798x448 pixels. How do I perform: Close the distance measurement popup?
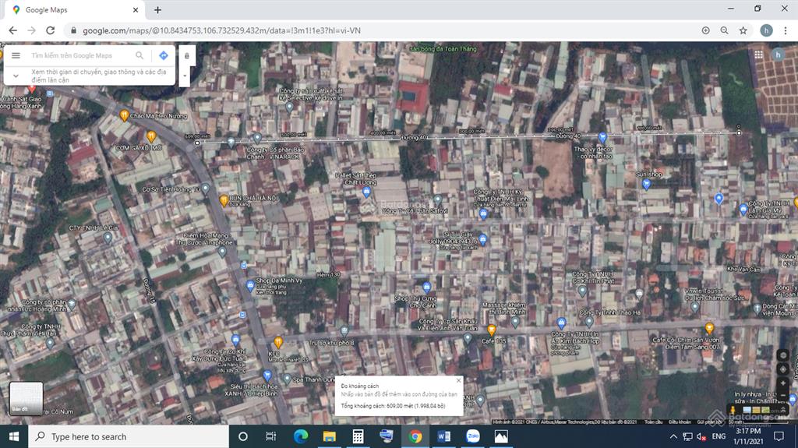(458, 381)
